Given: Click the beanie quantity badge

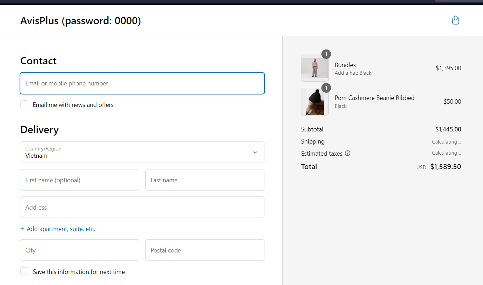Looking at the screenshot, I should coord(326,88).
